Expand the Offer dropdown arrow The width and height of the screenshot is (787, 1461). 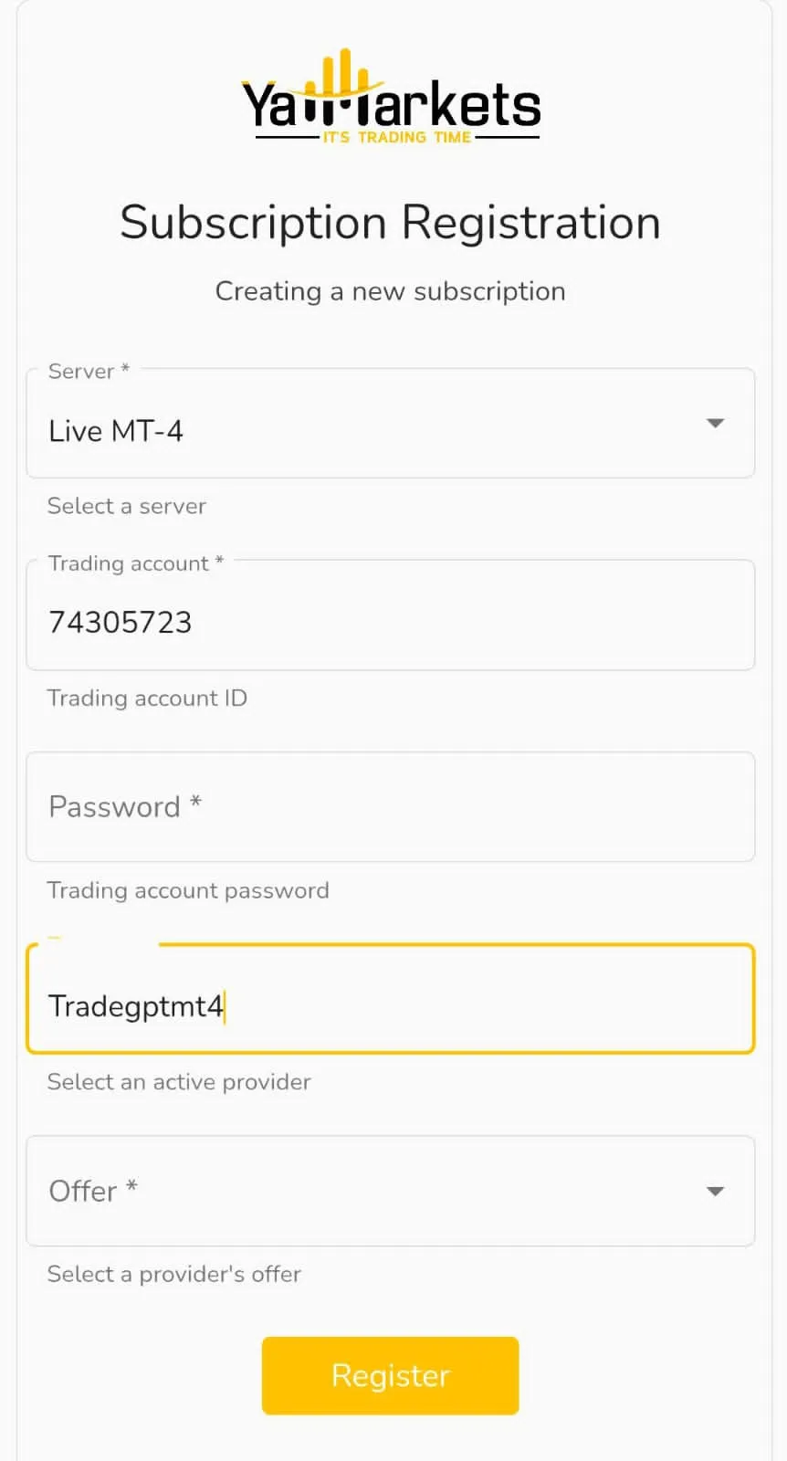716,1192
